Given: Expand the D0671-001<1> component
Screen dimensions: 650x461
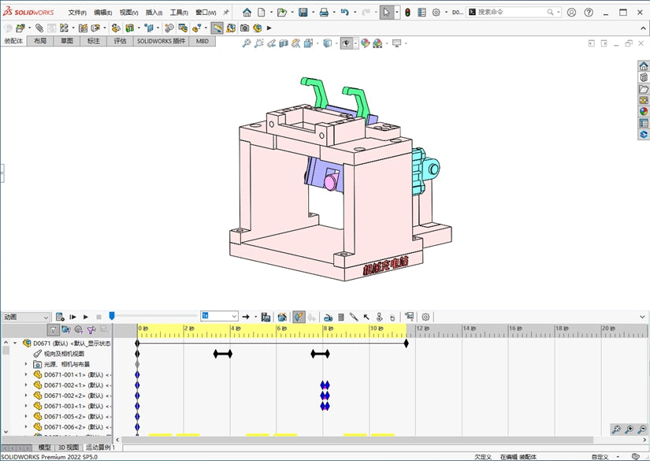Looking at the screenshot, I should click(x=26, y=375).
